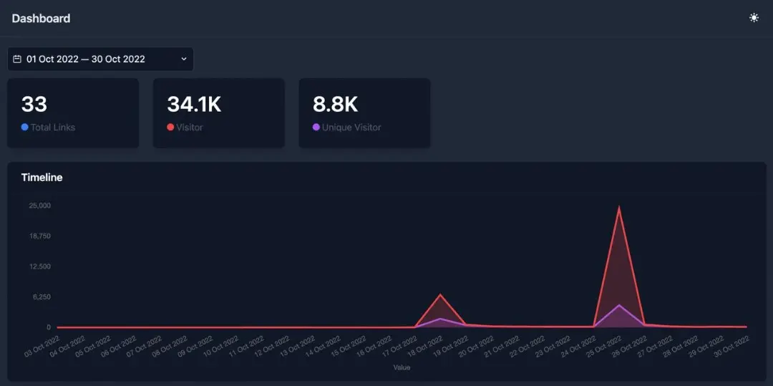Click the purple dot beside Unique Visitor
Image resolution: width=773 pixels, height=386 pixels.
pyautogui.click(x=316, y=127)
